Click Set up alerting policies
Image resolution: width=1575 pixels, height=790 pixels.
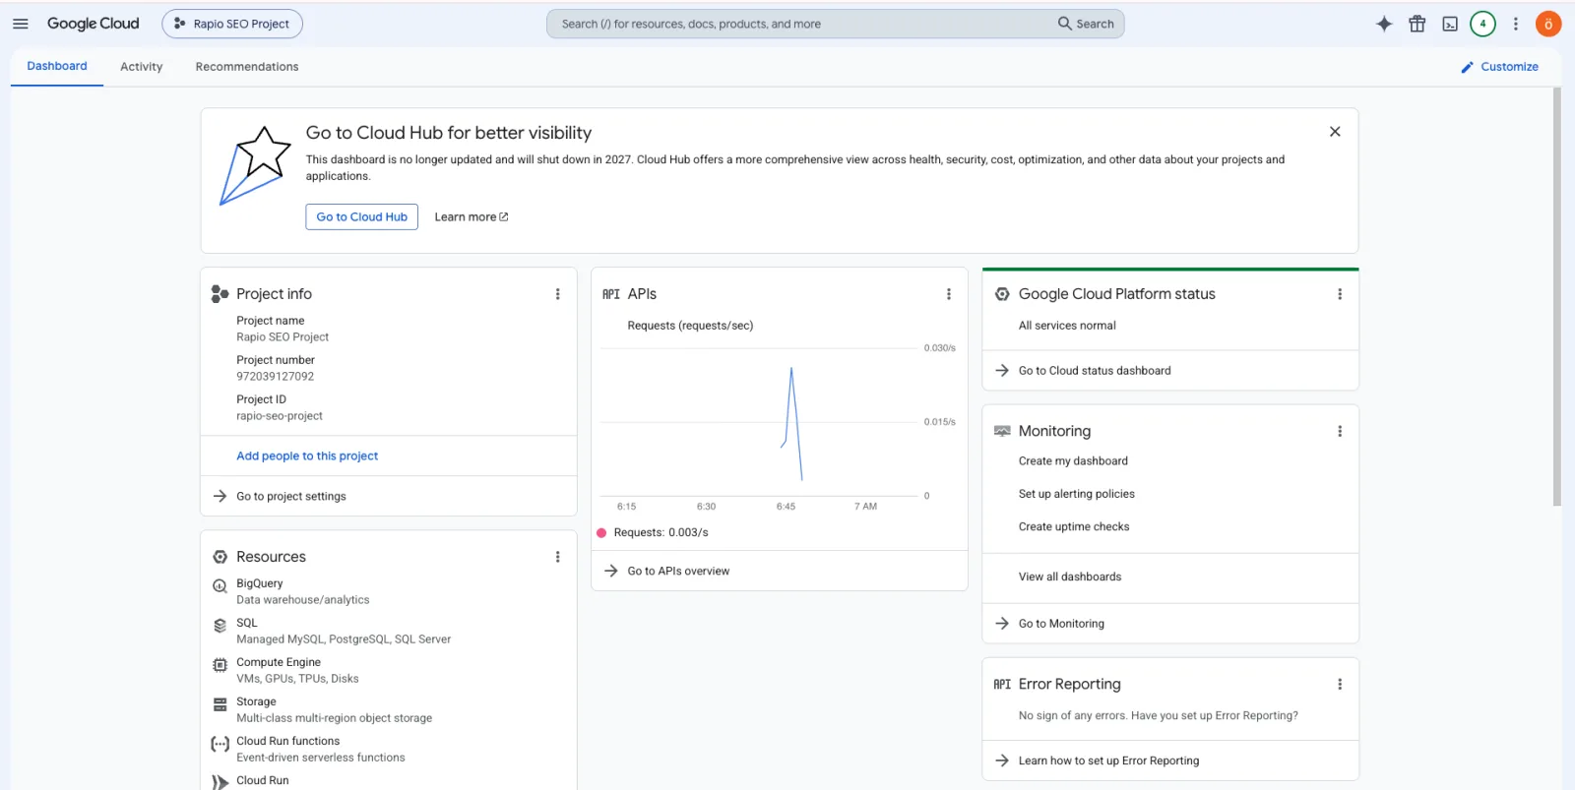coord(1077,494)
